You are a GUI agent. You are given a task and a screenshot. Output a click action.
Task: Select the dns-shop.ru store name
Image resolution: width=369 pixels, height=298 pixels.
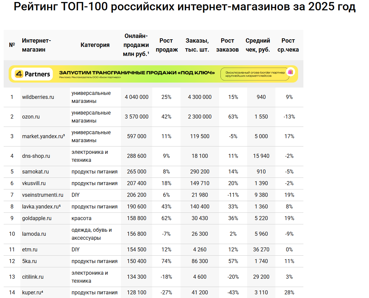[36, 156]
